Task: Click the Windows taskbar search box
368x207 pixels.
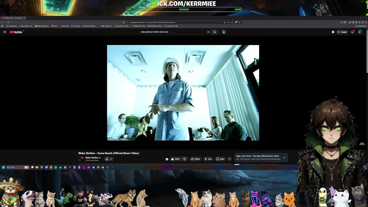Action: point(18,167)
